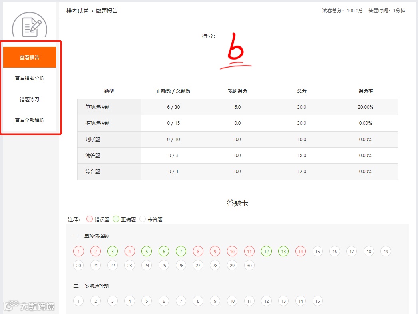Select 错题练习 in the sidebar
The width and height of the screenshot is (418, 314).
pos(30,99)
